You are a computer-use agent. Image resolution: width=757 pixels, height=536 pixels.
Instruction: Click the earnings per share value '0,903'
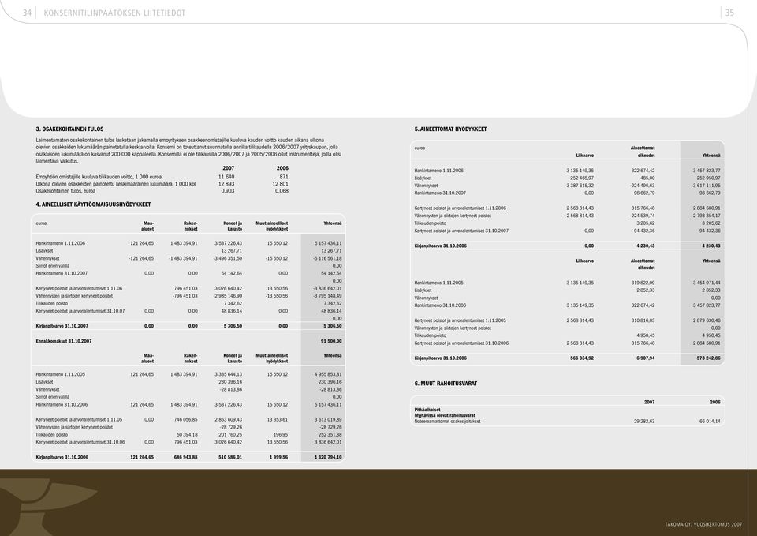228,191
